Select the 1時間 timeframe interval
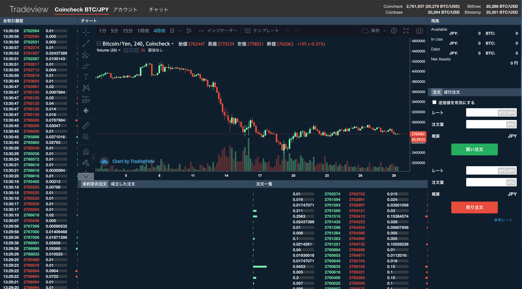The image size is (522, 289). point(143,31)
